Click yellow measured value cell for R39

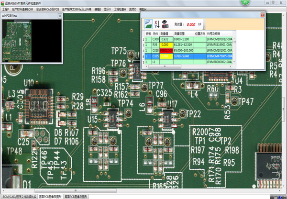coord(166,44)
